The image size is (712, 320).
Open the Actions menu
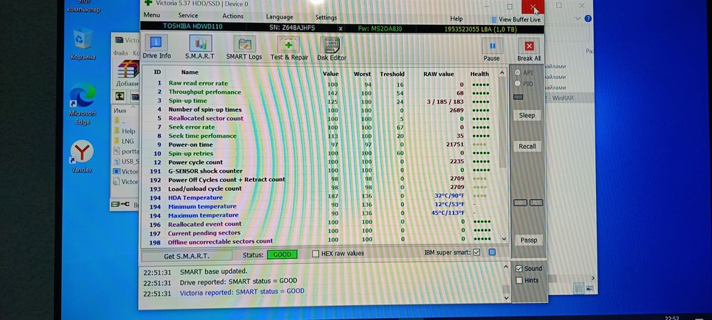pyautogui.click(x=233, y=16)
